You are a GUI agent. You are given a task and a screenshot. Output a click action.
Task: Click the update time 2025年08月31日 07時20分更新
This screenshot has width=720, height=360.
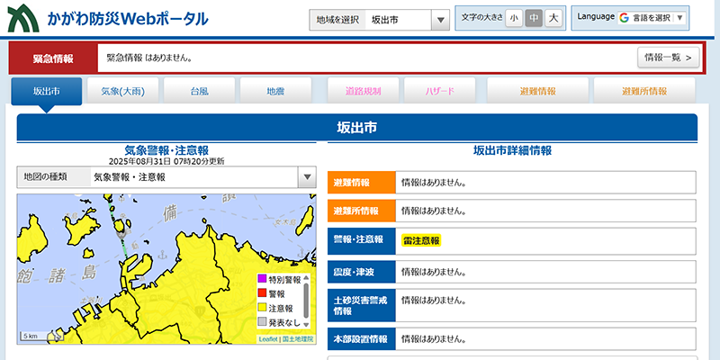166,161
